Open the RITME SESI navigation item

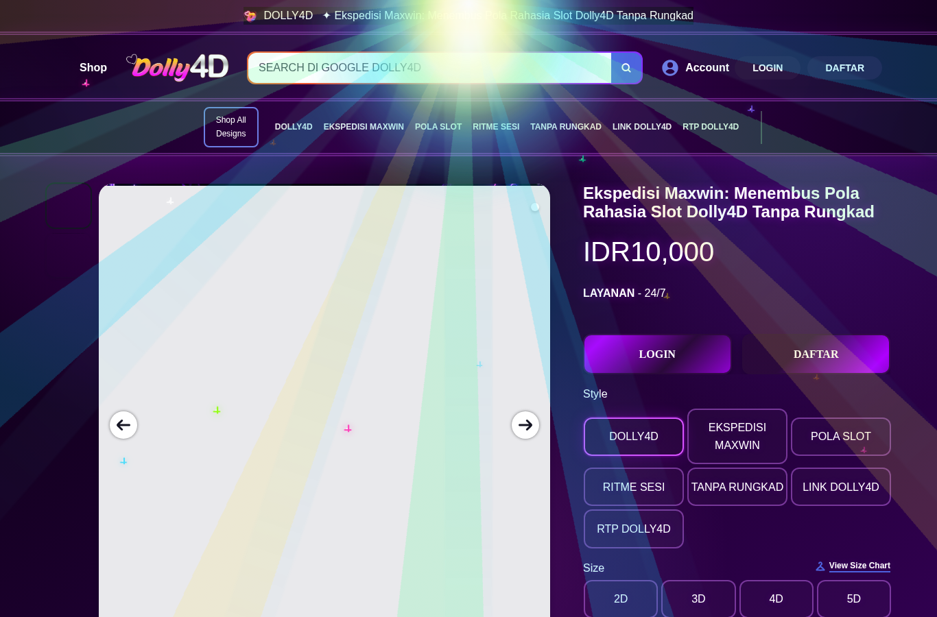(496, 127)
